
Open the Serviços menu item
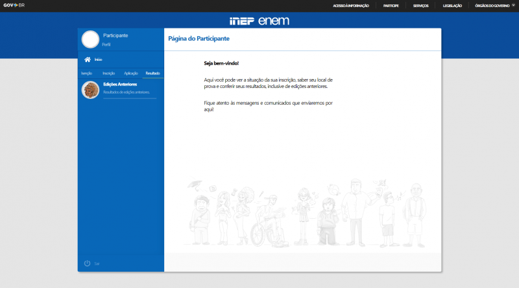(420, 5)
